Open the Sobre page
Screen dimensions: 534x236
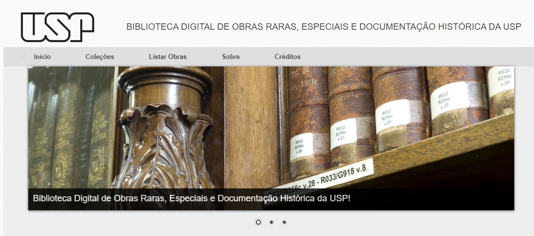click(231, 57)
